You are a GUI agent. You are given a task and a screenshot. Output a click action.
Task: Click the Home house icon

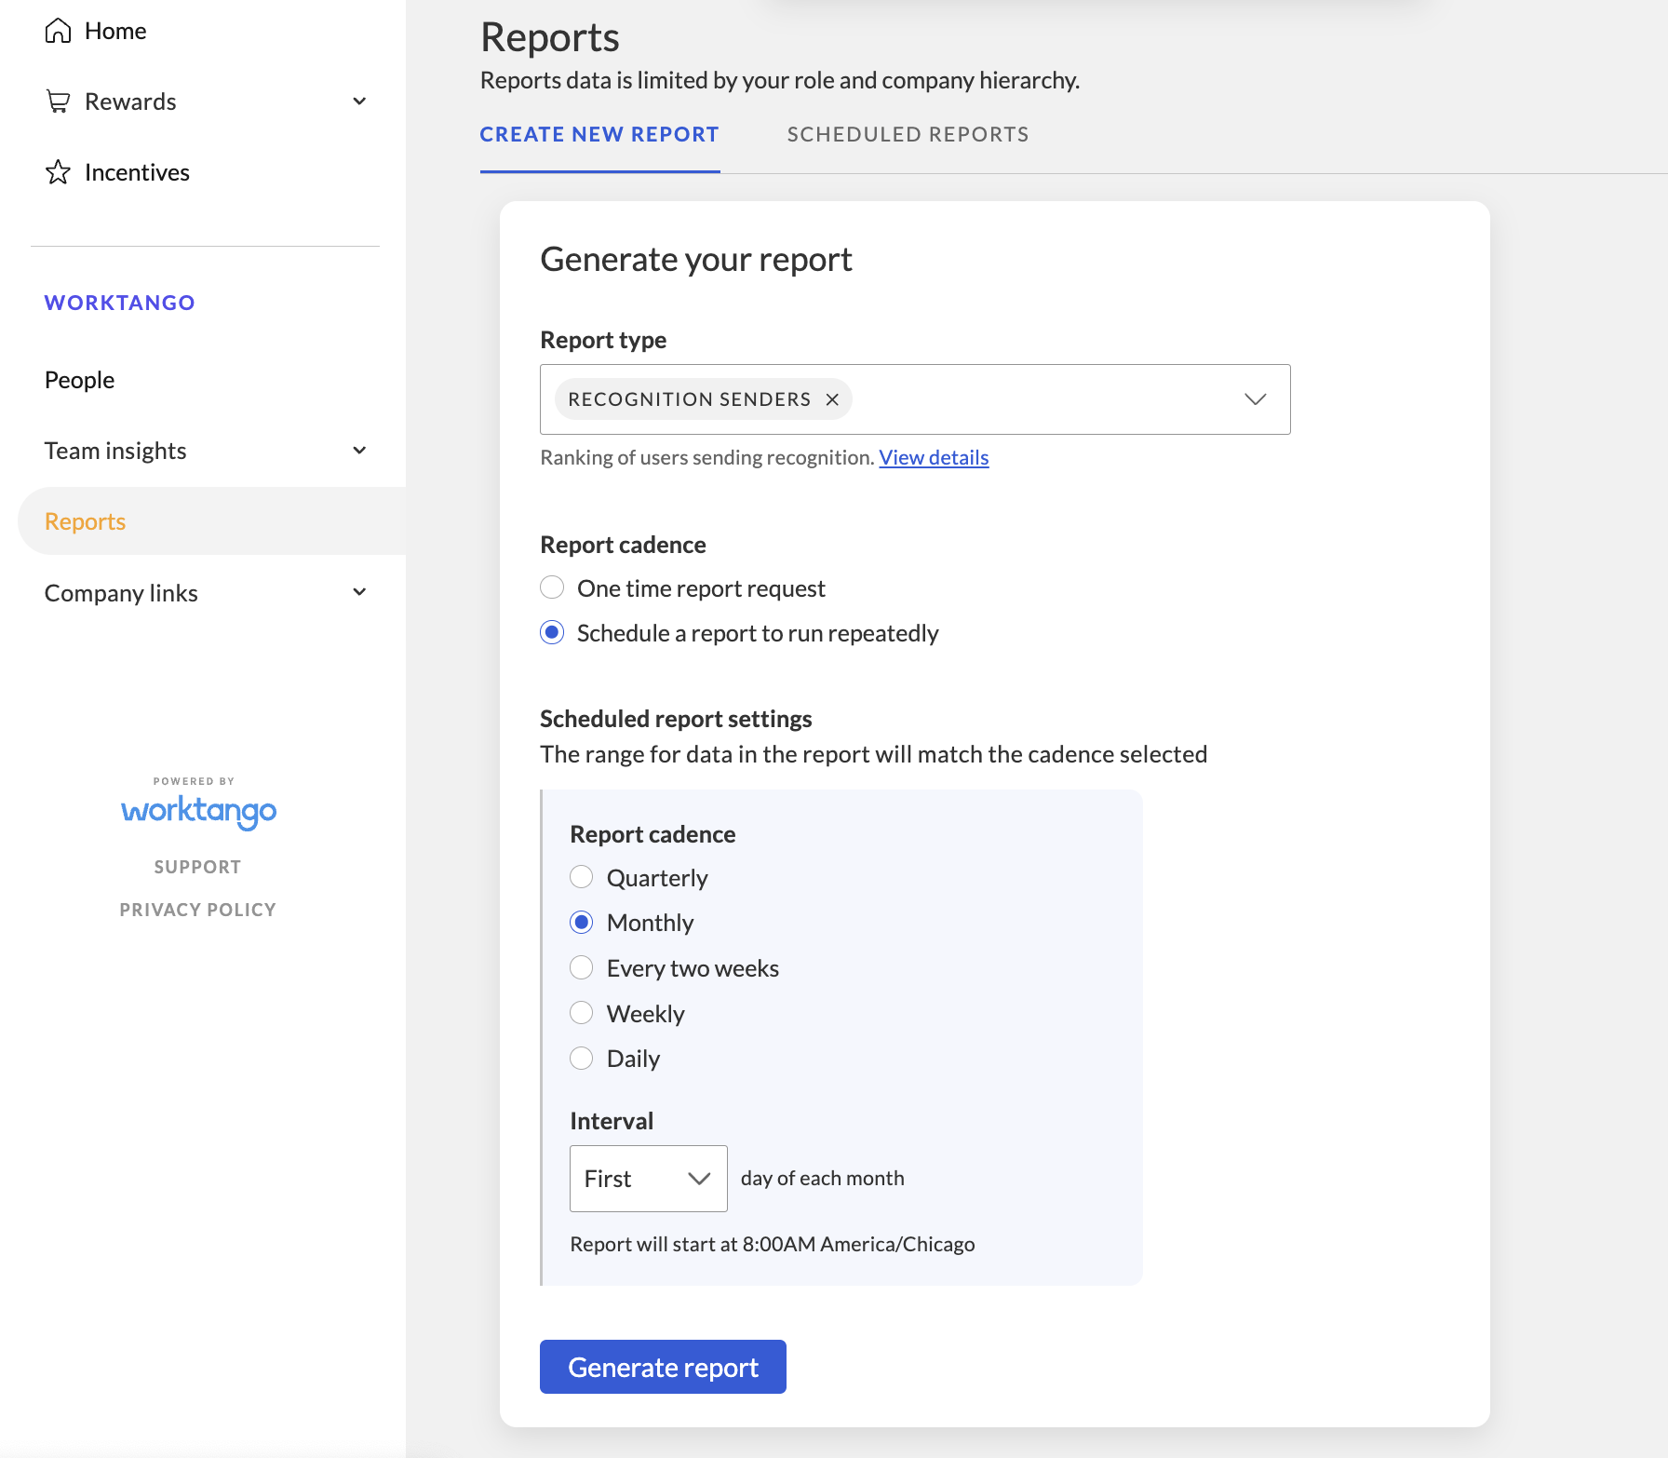[x=58, y=31]
